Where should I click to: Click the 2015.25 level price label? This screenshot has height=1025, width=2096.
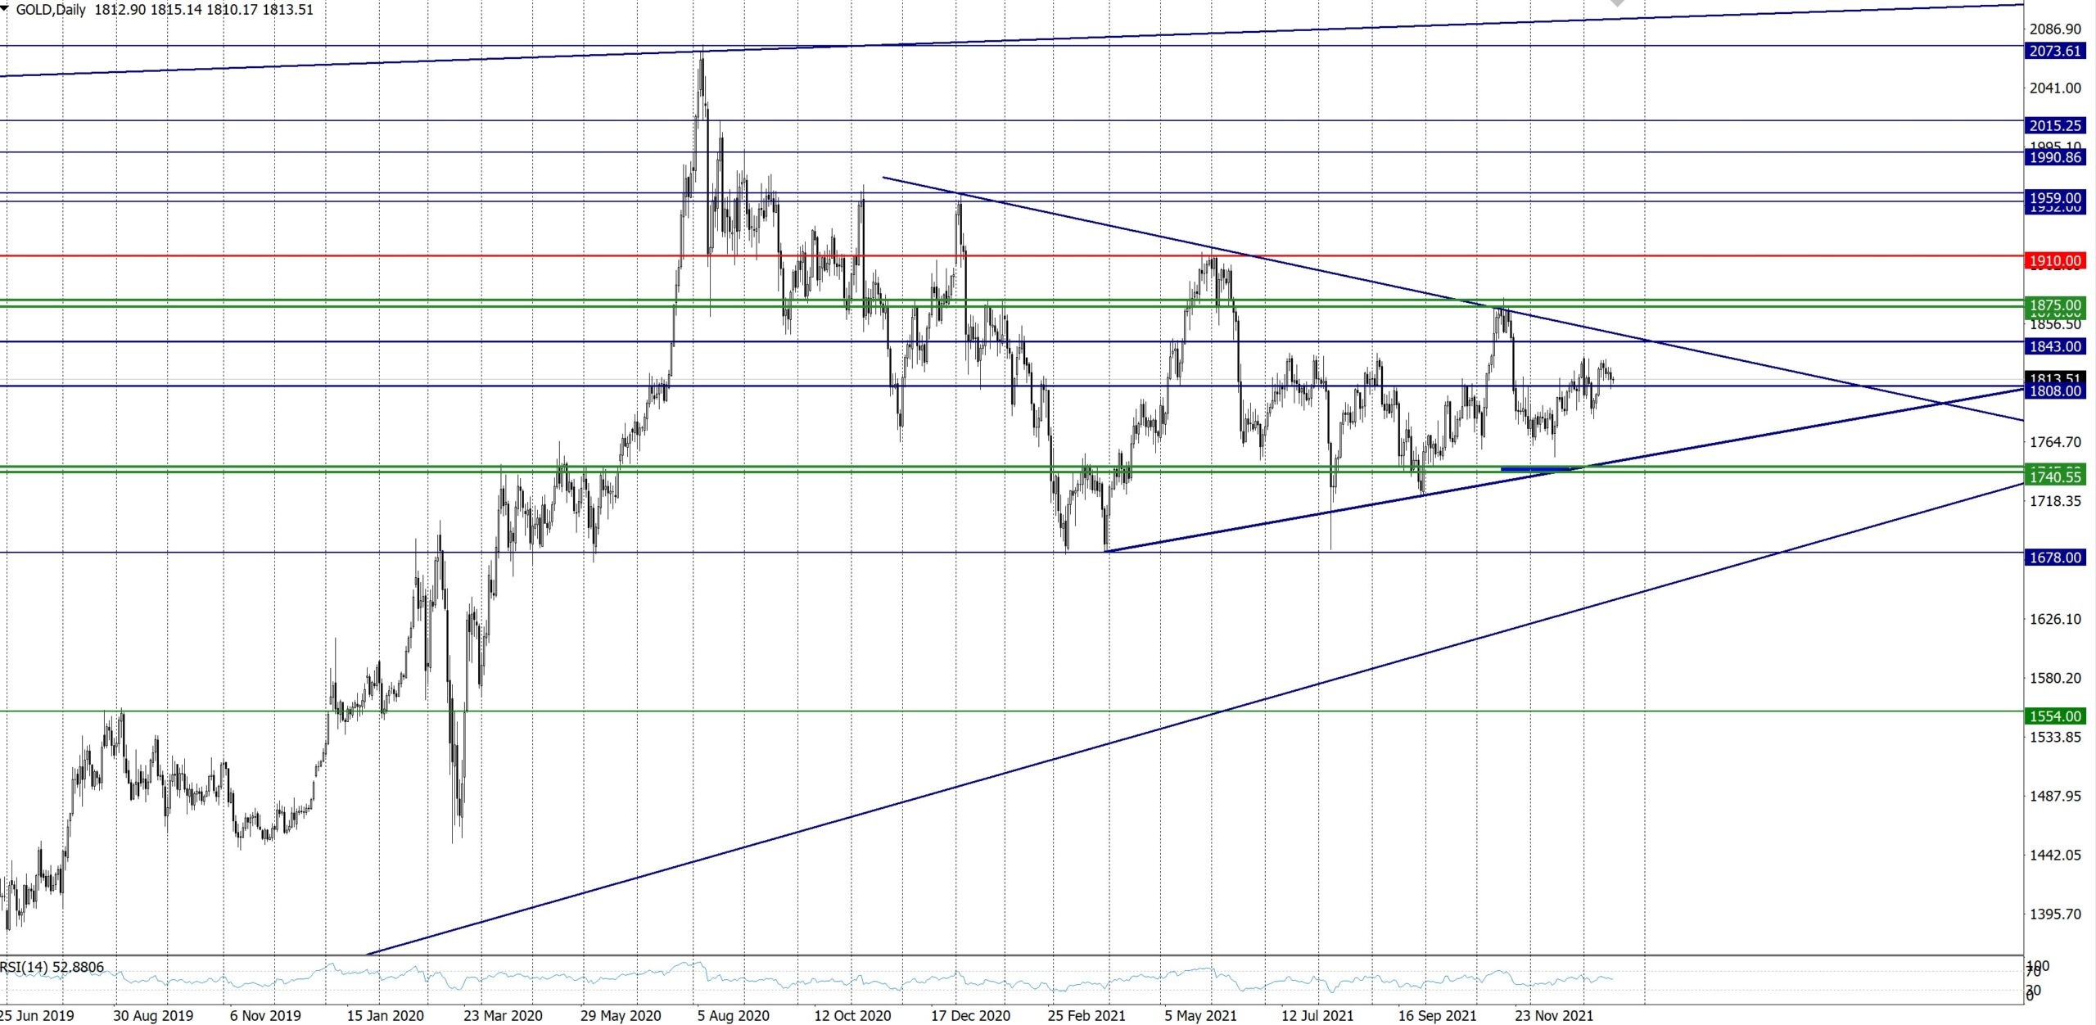[x=2054, y=125]
